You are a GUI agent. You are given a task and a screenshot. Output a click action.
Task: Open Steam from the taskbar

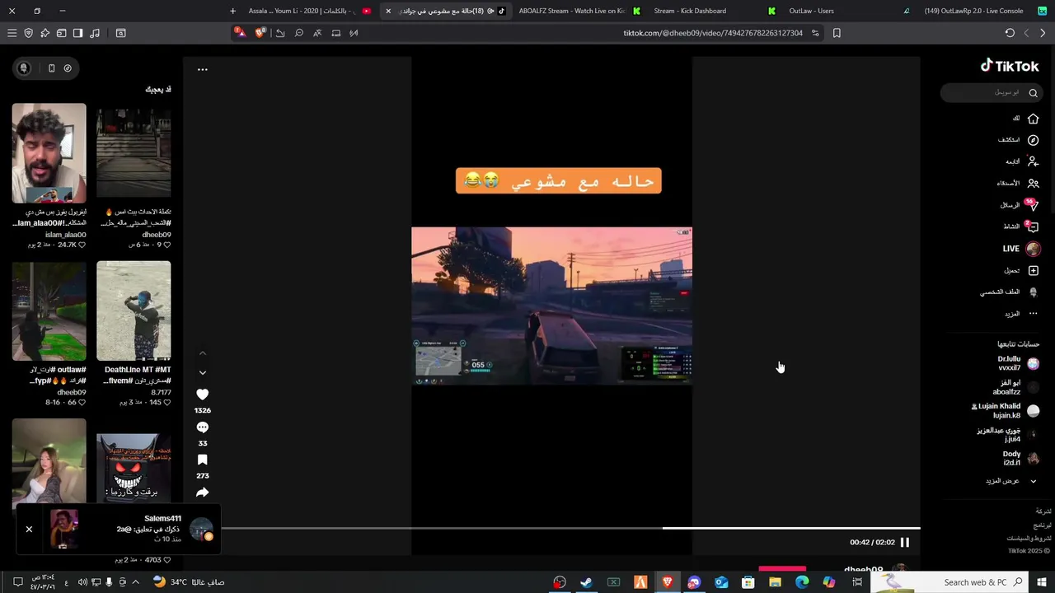coord(586,582)
